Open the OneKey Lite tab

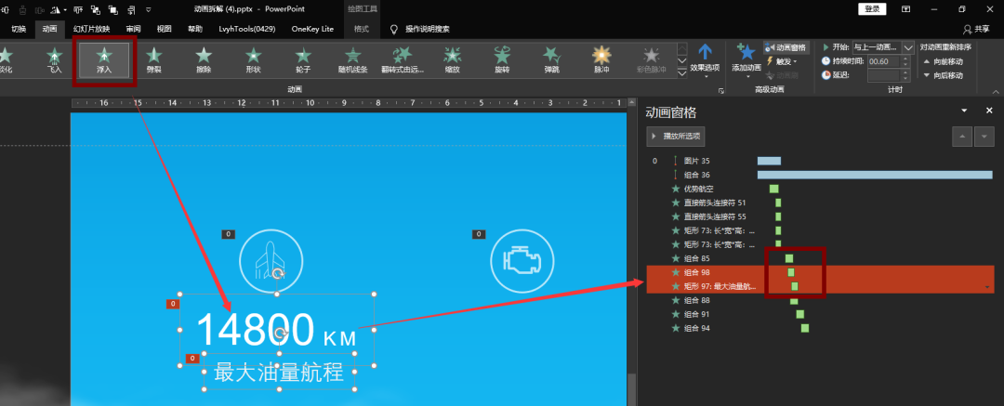(x=312, y=29)
